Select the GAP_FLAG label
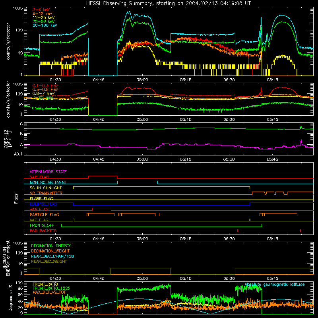 (39, 177)
